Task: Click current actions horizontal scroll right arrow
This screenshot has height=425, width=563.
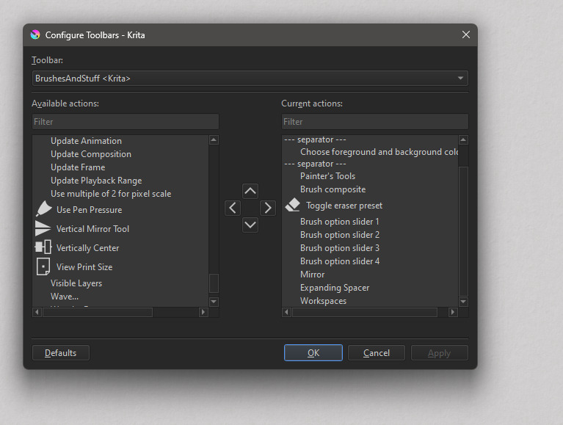Action: pyautogui.click(x=453, y=312)
